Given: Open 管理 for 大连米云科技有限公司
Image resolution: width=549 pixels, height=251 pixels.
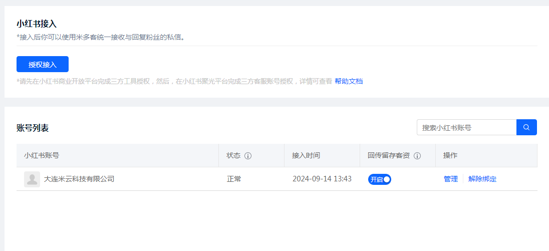Looking at the screenshot, I should pyautogui.click(x=451, y=179).
